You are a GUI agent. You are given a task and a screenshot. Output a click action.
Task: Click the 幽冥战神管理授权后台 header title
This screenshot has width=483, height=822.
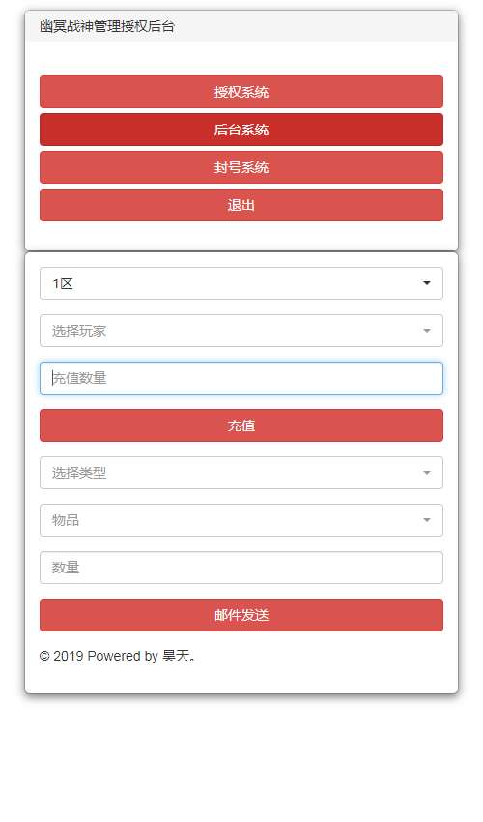click(107, 26)
